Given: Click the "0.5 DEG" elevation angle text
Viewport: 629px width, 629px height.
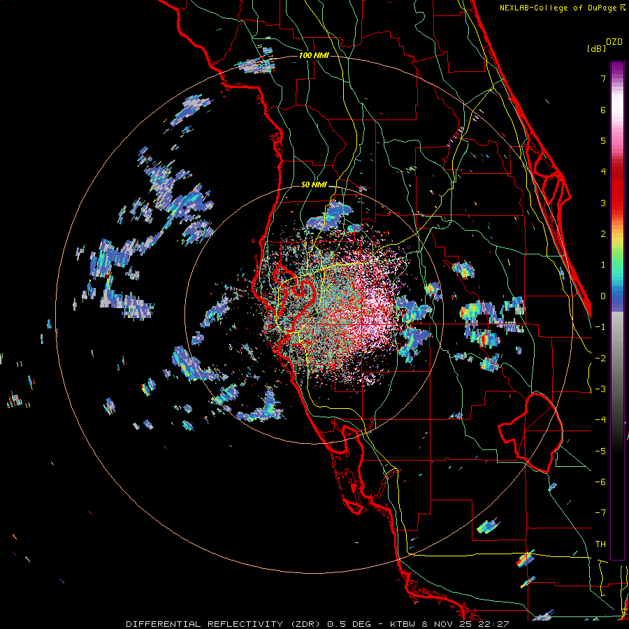Looking at the screenshot, I should [349, 624].
